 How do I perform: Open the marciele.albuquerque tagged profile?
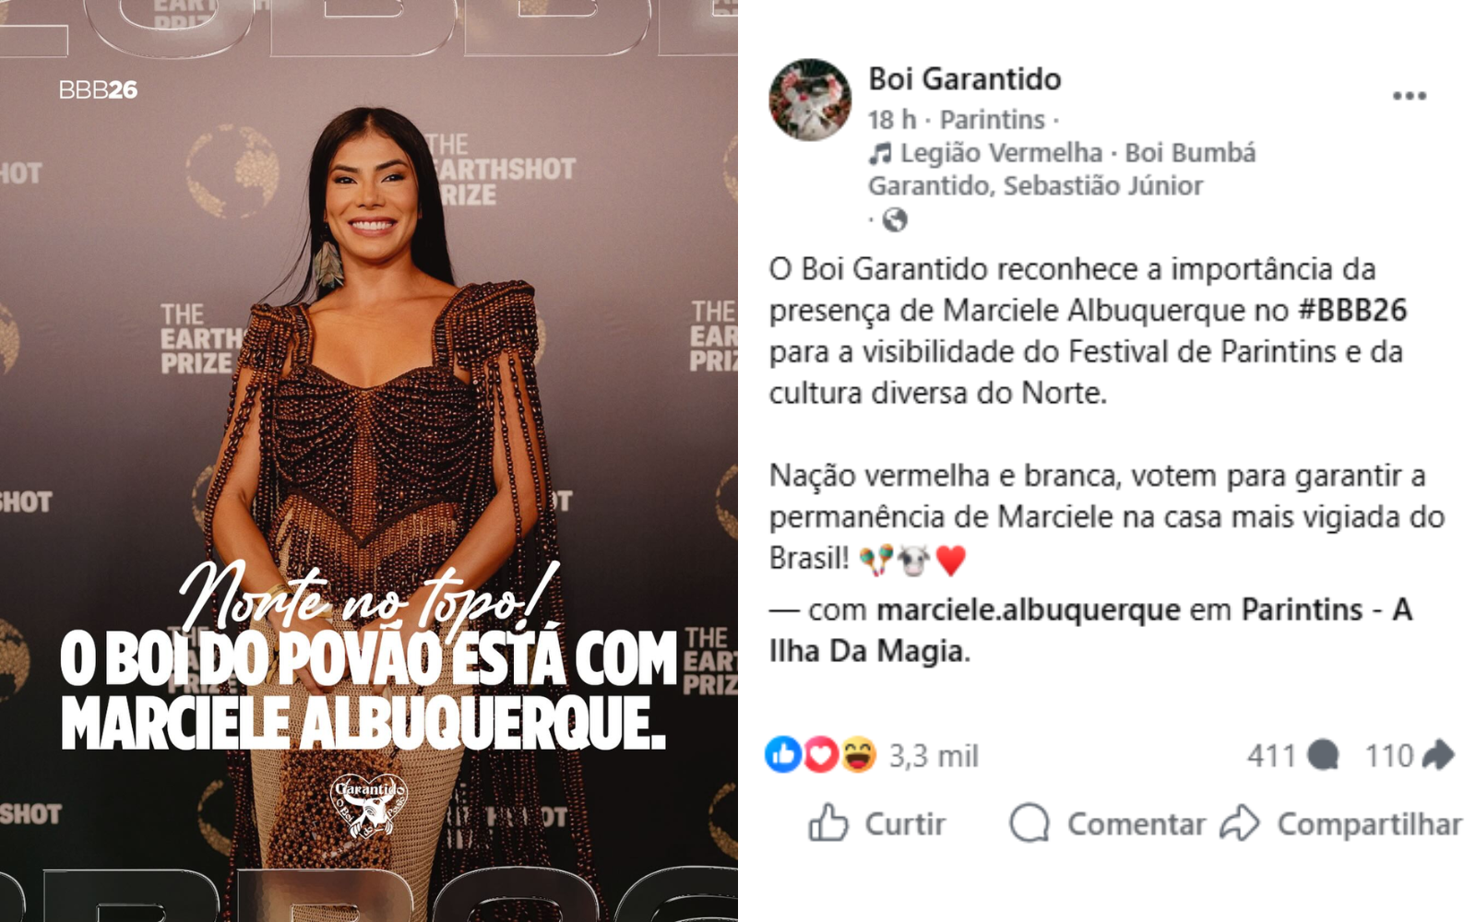[x=1028, y=609]
